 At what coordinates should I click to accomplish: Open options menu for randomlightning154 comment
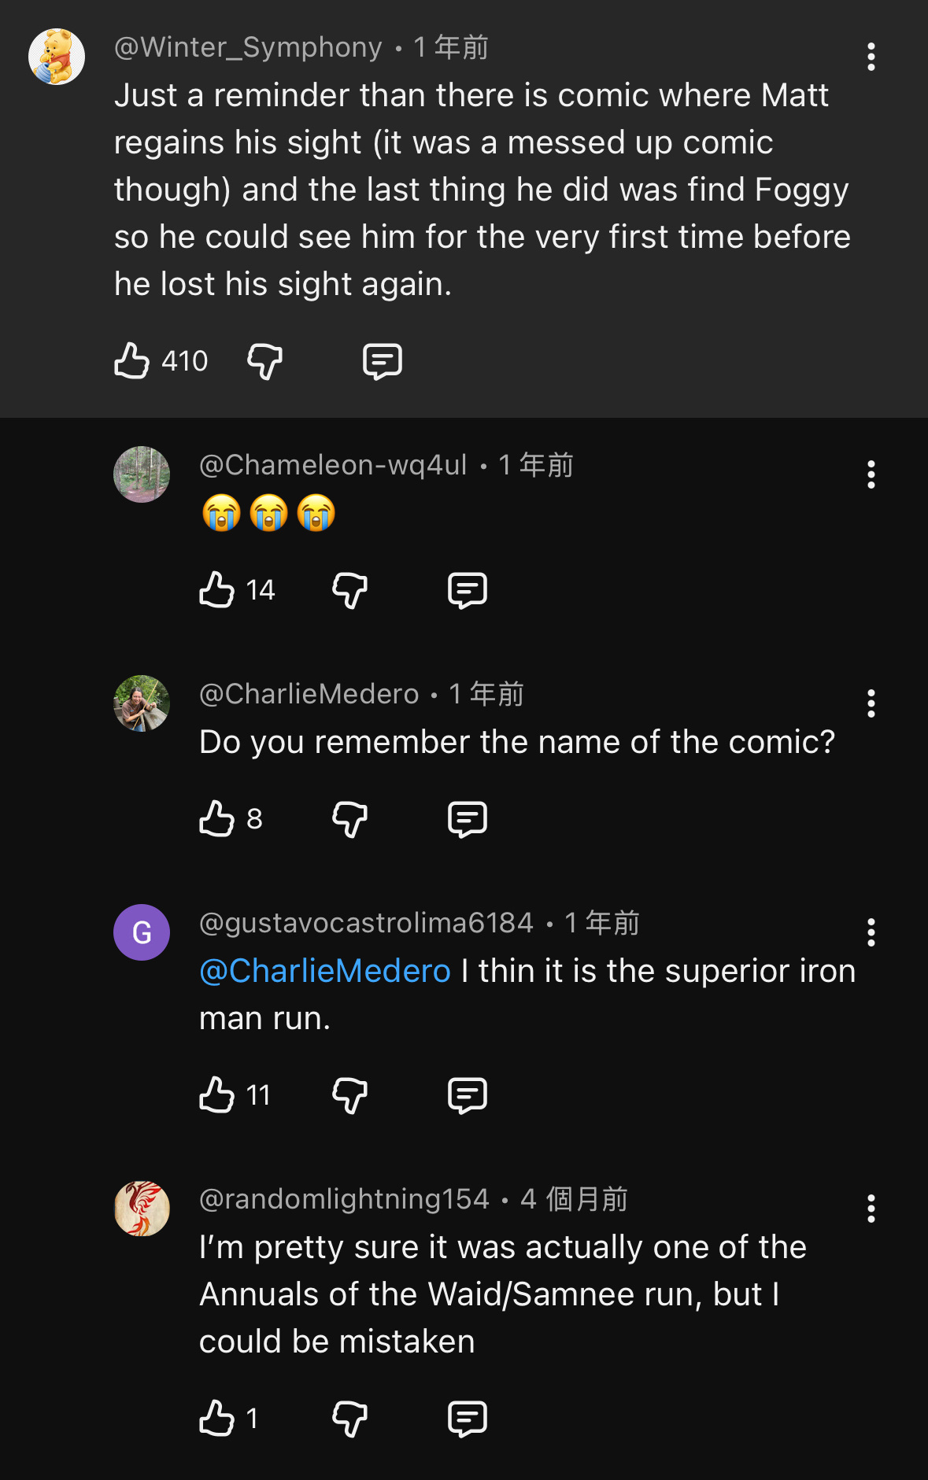(871, 1209)
